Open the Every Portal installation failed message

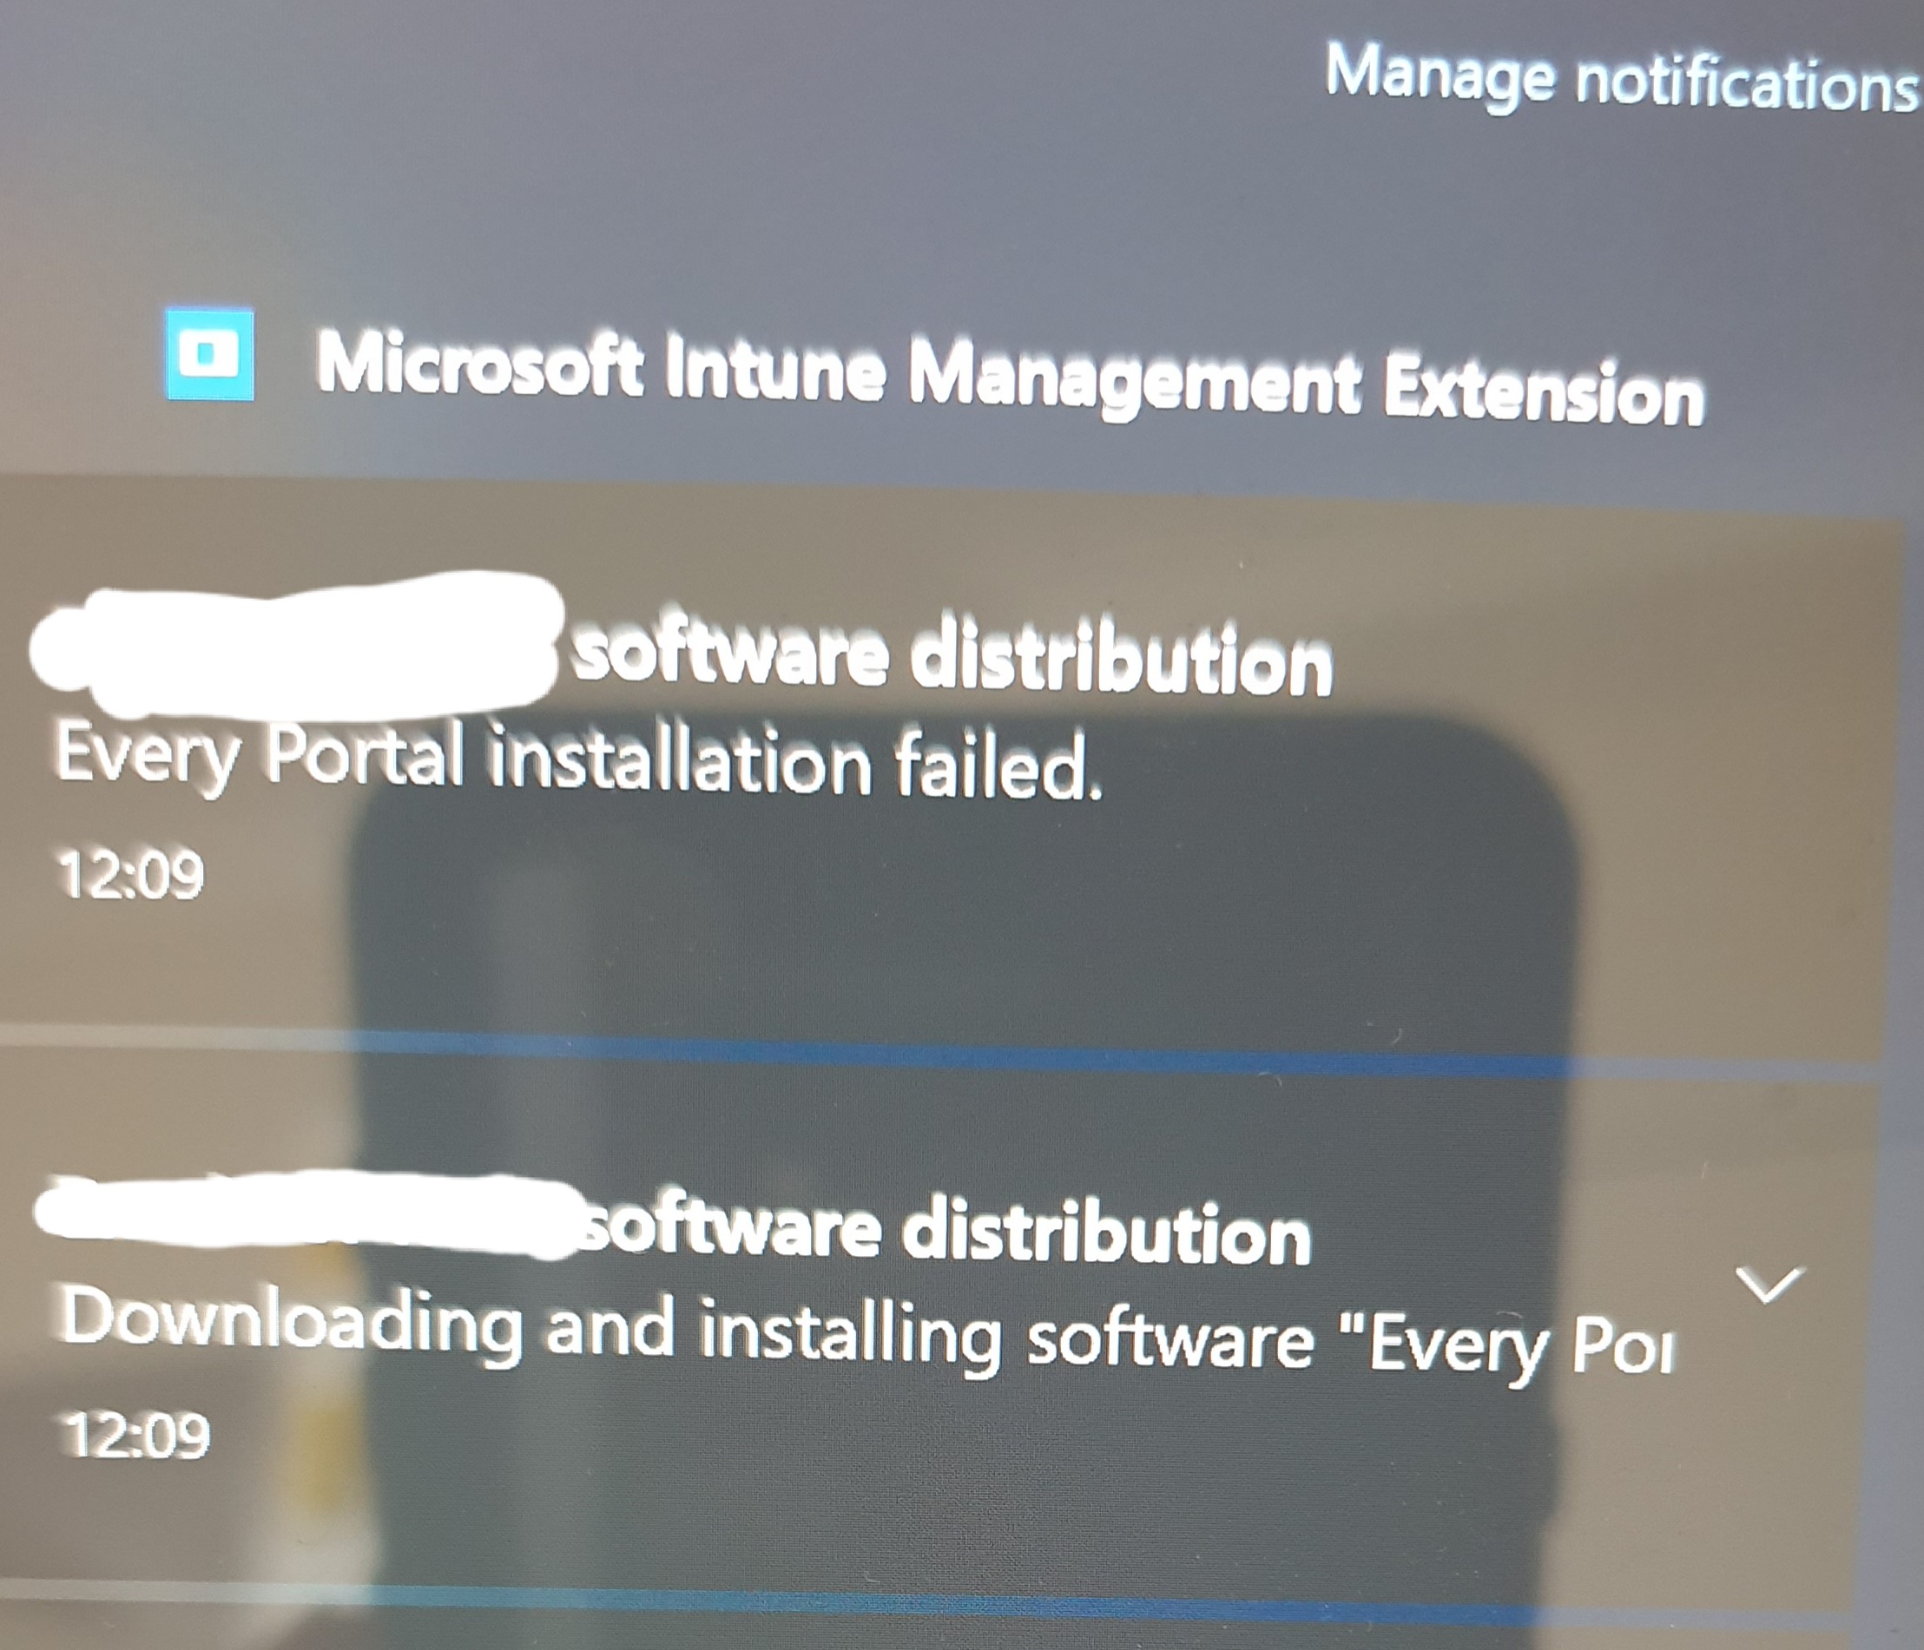click(x=578, y=762)
